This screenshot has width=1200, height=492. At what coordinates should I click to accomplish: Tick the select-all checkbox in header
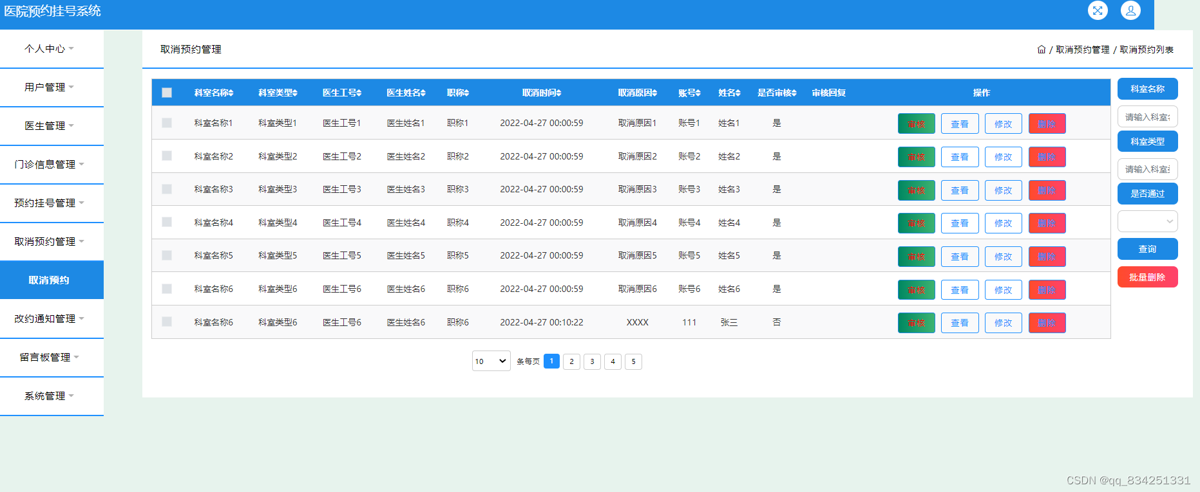tap(167, 93)
